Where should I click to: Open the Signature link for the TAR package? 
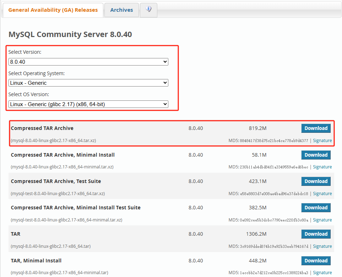point(322,246)
